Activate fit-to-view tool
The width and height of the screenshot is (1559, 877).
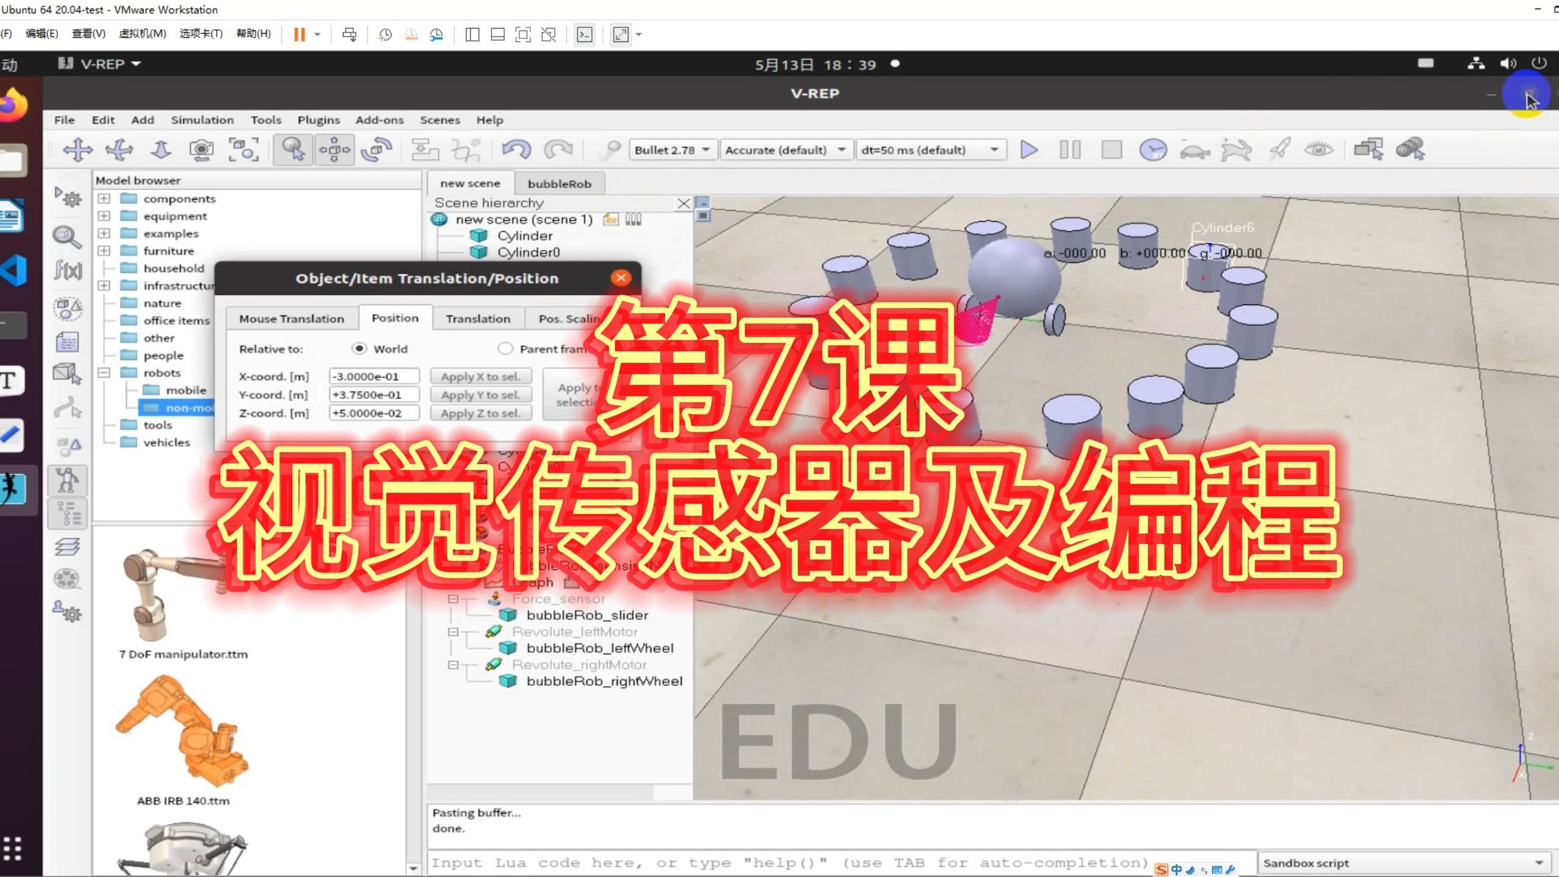[243, 149]
